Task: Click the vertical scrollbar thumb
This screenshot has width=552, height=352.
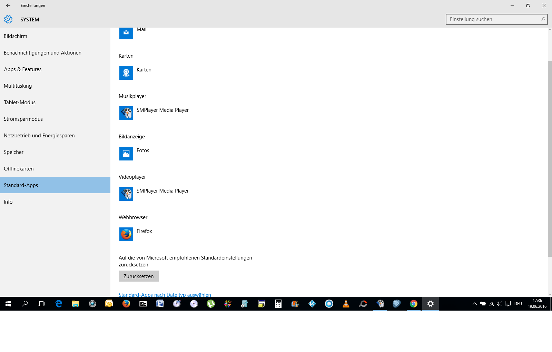Action: pos(550,159)
